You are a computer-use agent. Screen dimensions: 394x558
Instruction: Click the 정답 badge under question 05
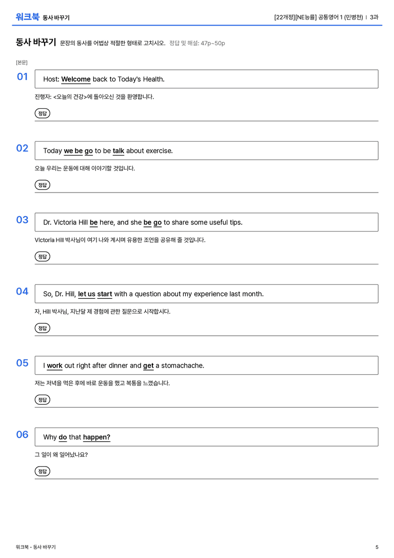(x=42, y=399)
